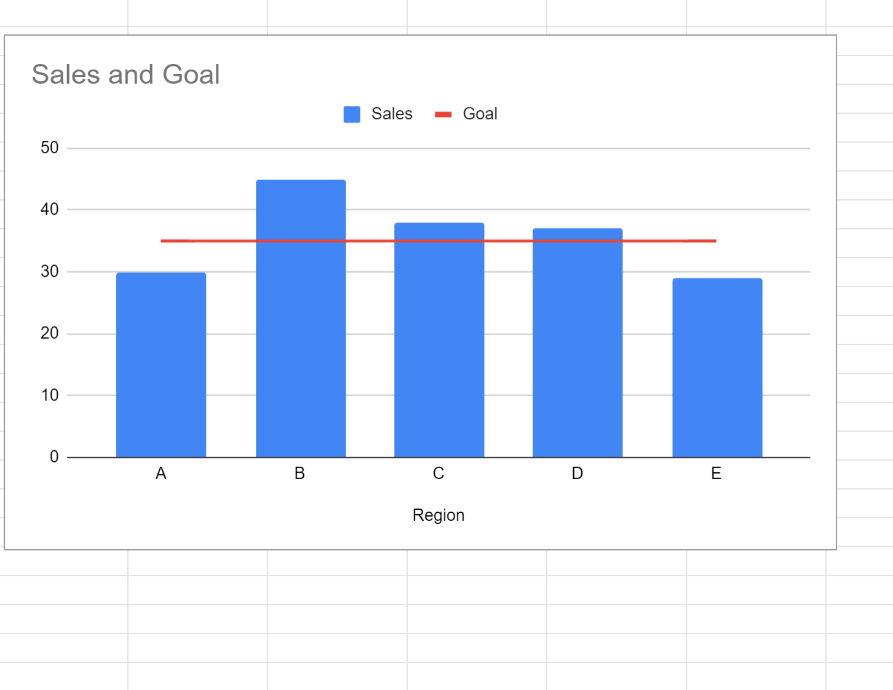Select the 'Sales' legend label

[392, 114]
